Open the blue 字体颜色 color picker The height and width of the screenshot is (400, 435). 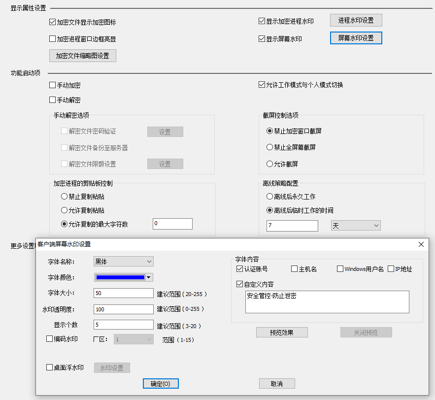coord(124,277)
